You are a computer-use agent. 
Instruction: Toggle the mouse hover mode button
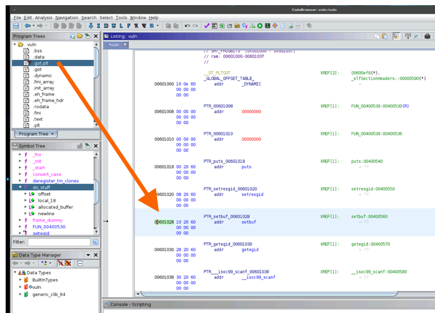coord(396,36)
